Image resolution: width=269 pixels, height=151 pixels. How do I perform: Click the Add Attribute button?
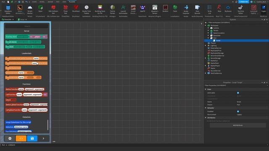237,125
